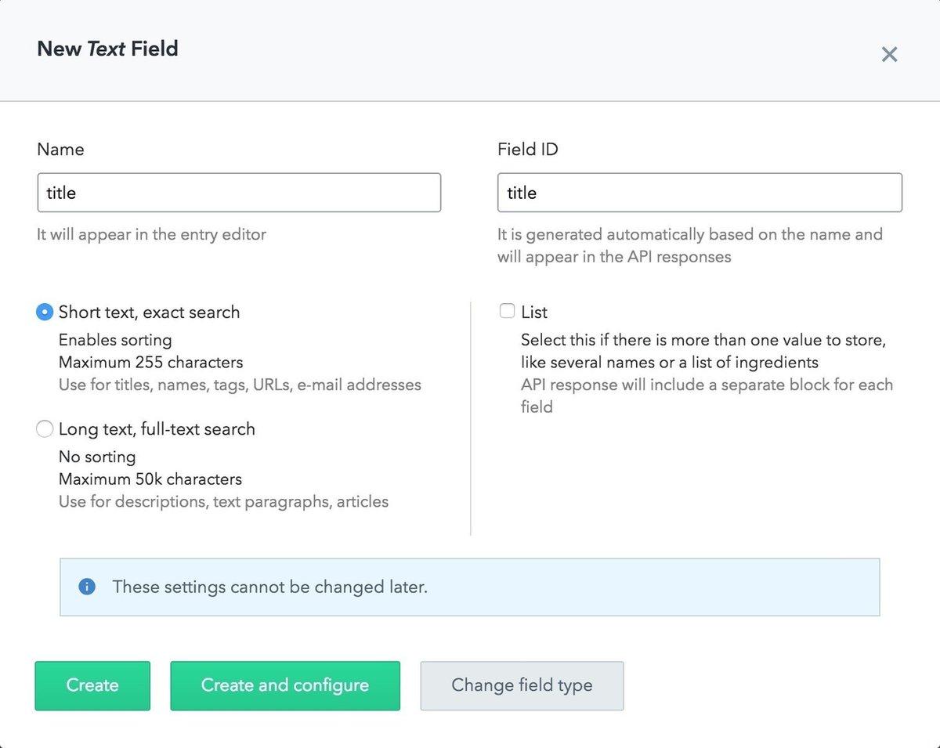
Task: Enable the List checkbox
Action: tap(507, 311)
